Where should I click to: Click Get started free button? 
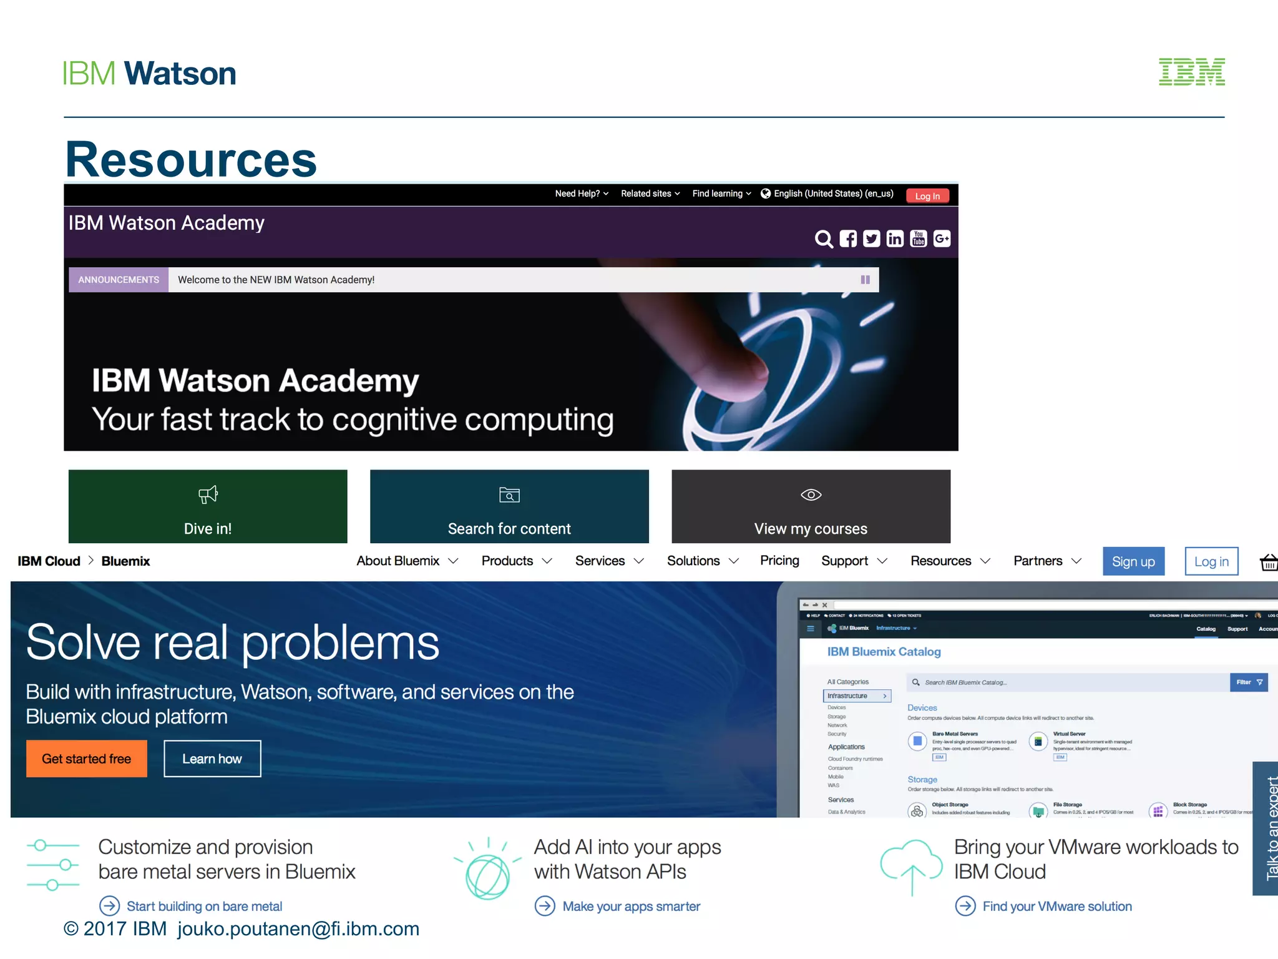[x=87, y=759]
